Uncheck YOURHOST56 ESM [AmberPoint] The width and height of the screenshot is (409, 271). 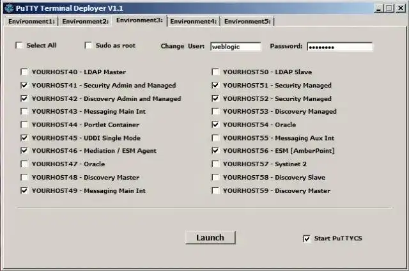point(215,151)
